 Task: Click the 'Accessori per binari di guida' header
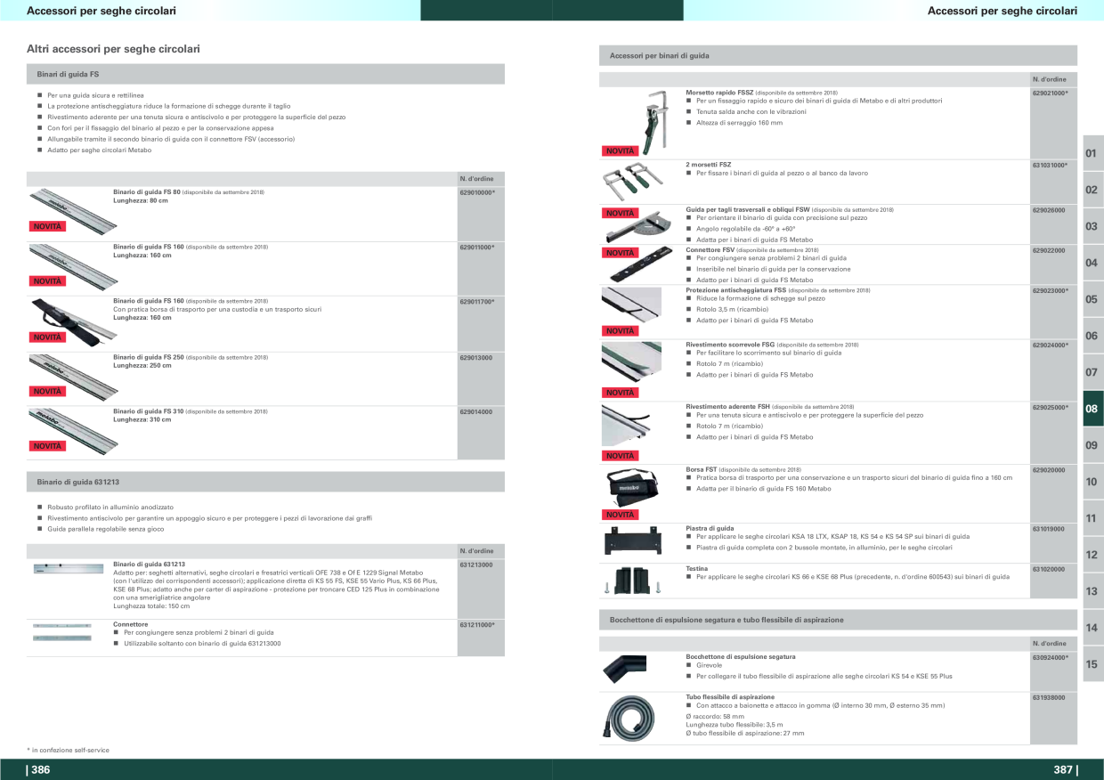pyautogui.click(x=838, y=55)
